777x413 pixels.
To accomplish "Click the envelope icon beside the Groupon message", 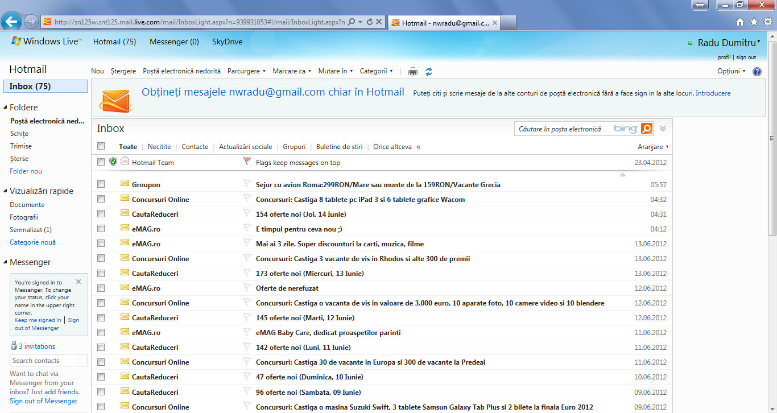I will click(125, 184).
